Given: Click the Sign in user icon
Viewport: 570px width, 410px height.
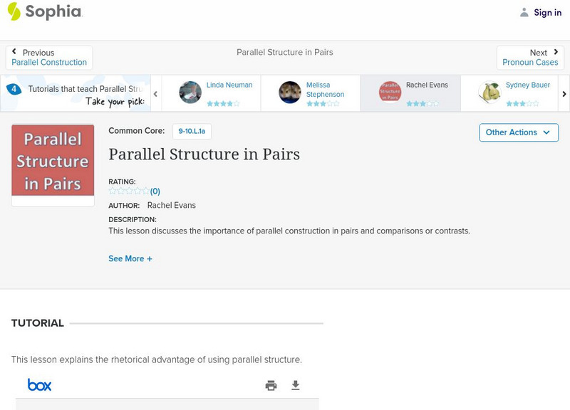Looking at the screenshot, I should (x=524, y=12).
